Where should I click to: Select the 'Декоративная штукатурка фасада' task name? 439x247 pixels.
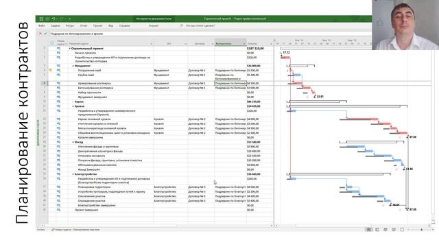pyautogui.click(x=100, y=151)
